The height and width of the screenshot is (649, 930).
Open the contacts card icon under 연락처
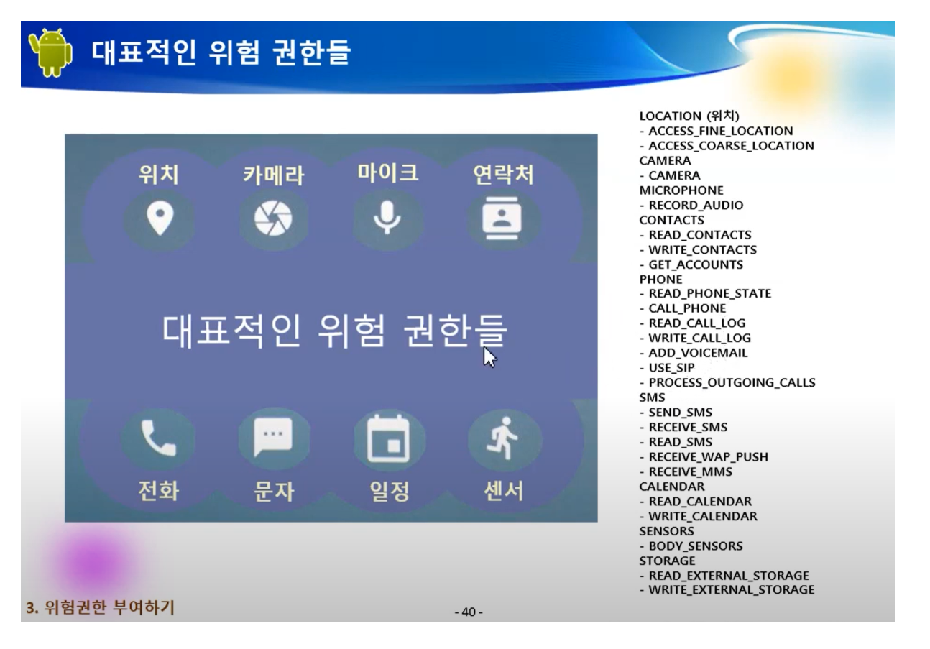click(x=502, y=218)
